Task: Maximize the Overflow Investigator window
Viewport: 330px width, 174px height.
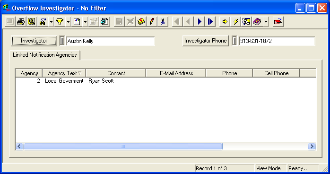Action: pos(311,8)
